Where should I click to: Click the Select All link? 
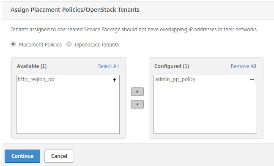pos(108,66)
